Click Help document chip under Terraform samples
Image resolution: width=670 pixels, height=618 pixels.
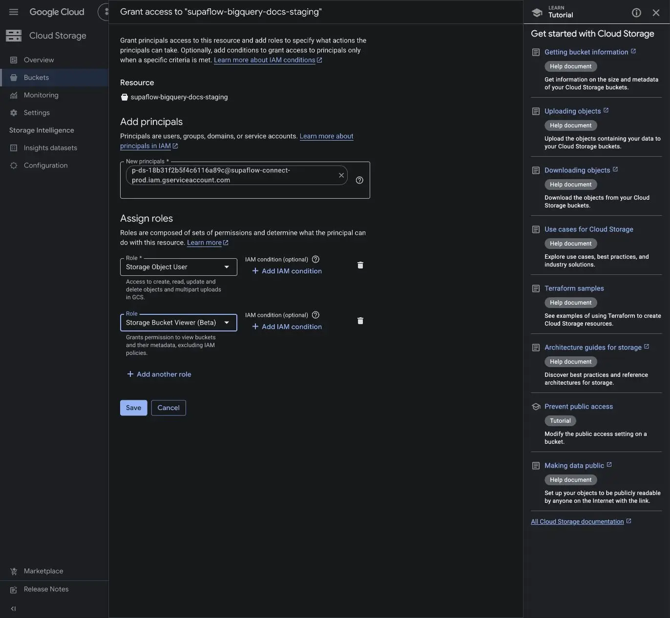pos(570,302)
